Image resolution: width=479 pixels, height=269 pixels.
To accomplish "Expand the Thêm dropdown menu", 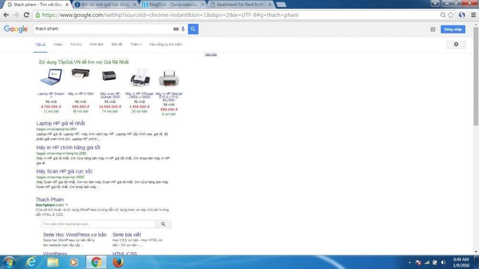I will point(136,44).
